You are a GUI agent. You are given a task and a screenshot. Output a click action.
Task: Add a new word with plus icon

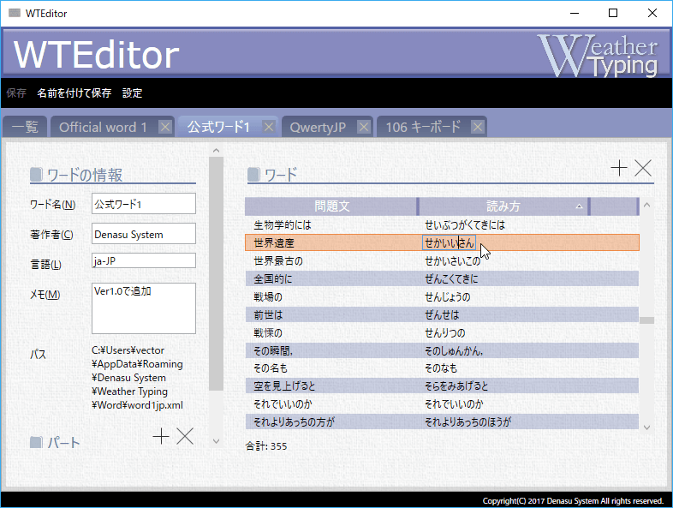tap(619, 168)
